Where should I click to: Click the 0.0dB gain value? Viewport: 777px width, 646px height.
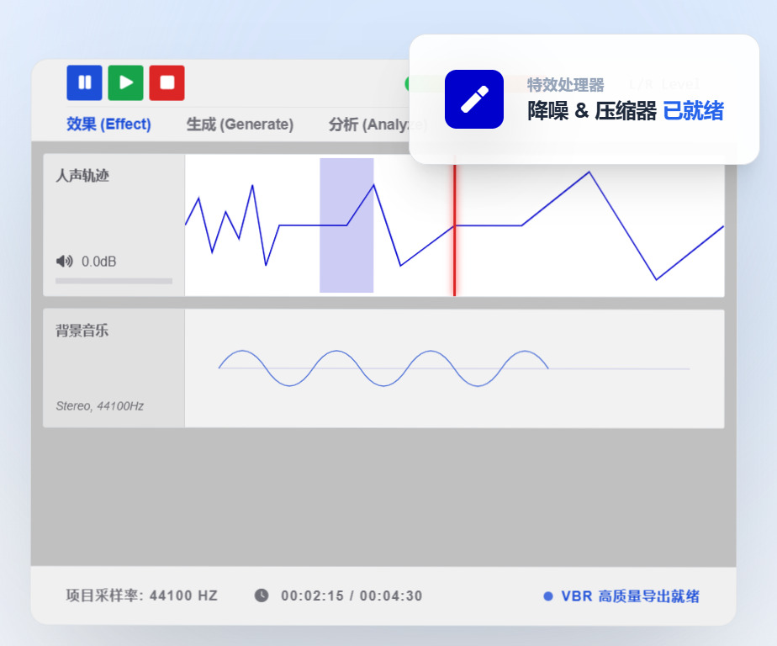click(98, 262)
